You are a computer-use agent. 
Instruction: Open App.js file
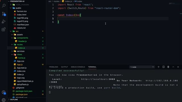pos(20,65)
